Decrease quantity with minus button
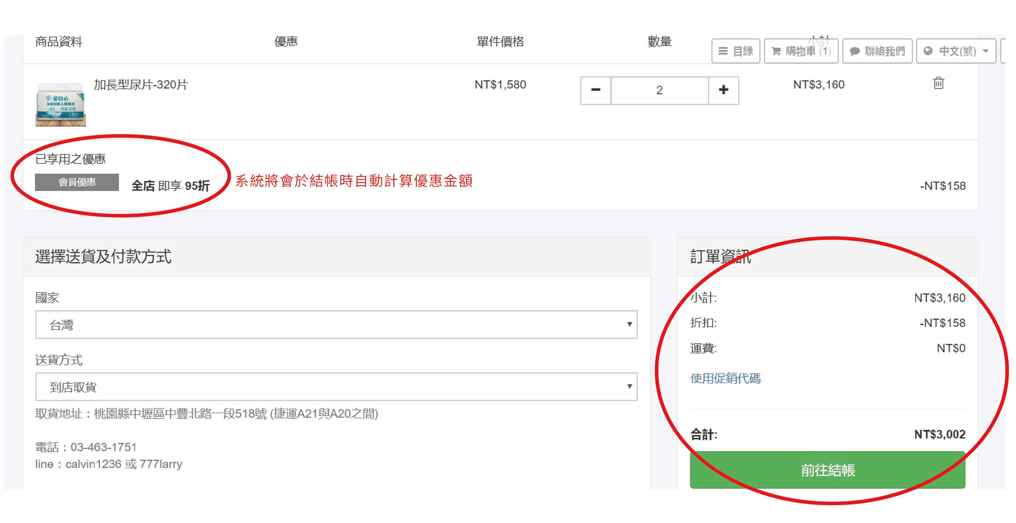The width and height of the screenshot is (1016, 523). coord(595,90)
